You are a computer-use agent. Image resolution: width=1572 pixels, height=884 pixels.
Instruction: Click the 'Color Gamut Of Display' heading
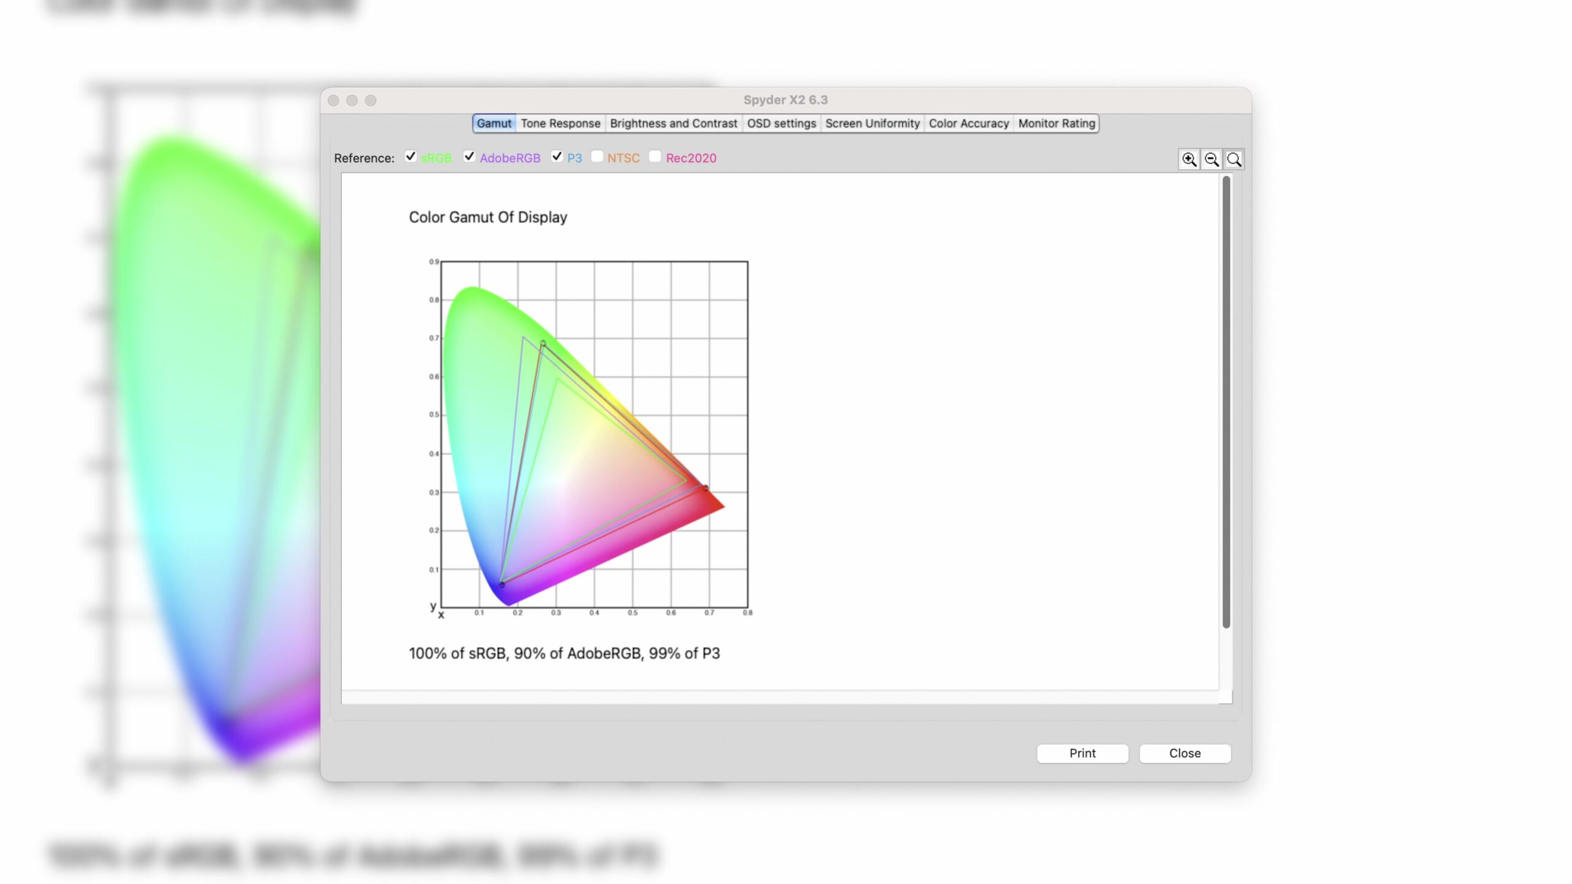coord(488,217)
